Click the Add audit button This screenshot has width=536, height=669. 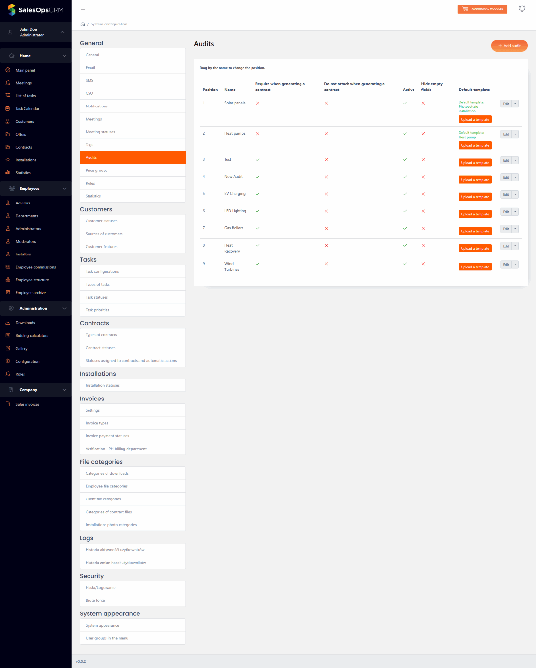509,46
